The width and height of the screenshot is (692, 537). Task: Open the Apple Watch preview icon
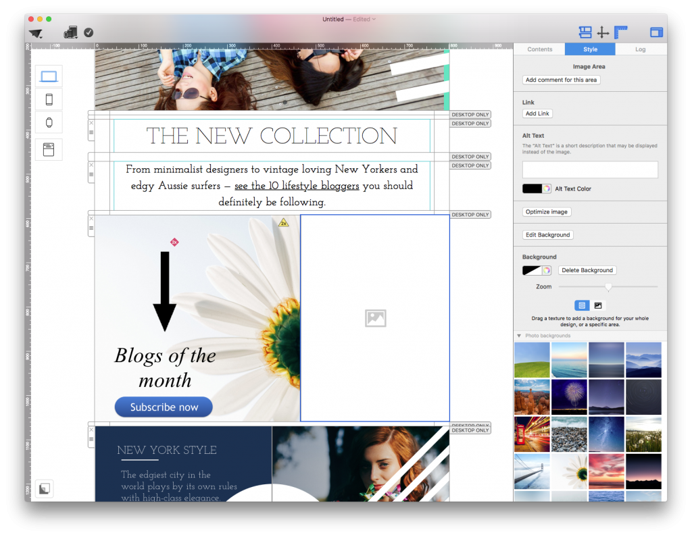(x=49, y=122)
